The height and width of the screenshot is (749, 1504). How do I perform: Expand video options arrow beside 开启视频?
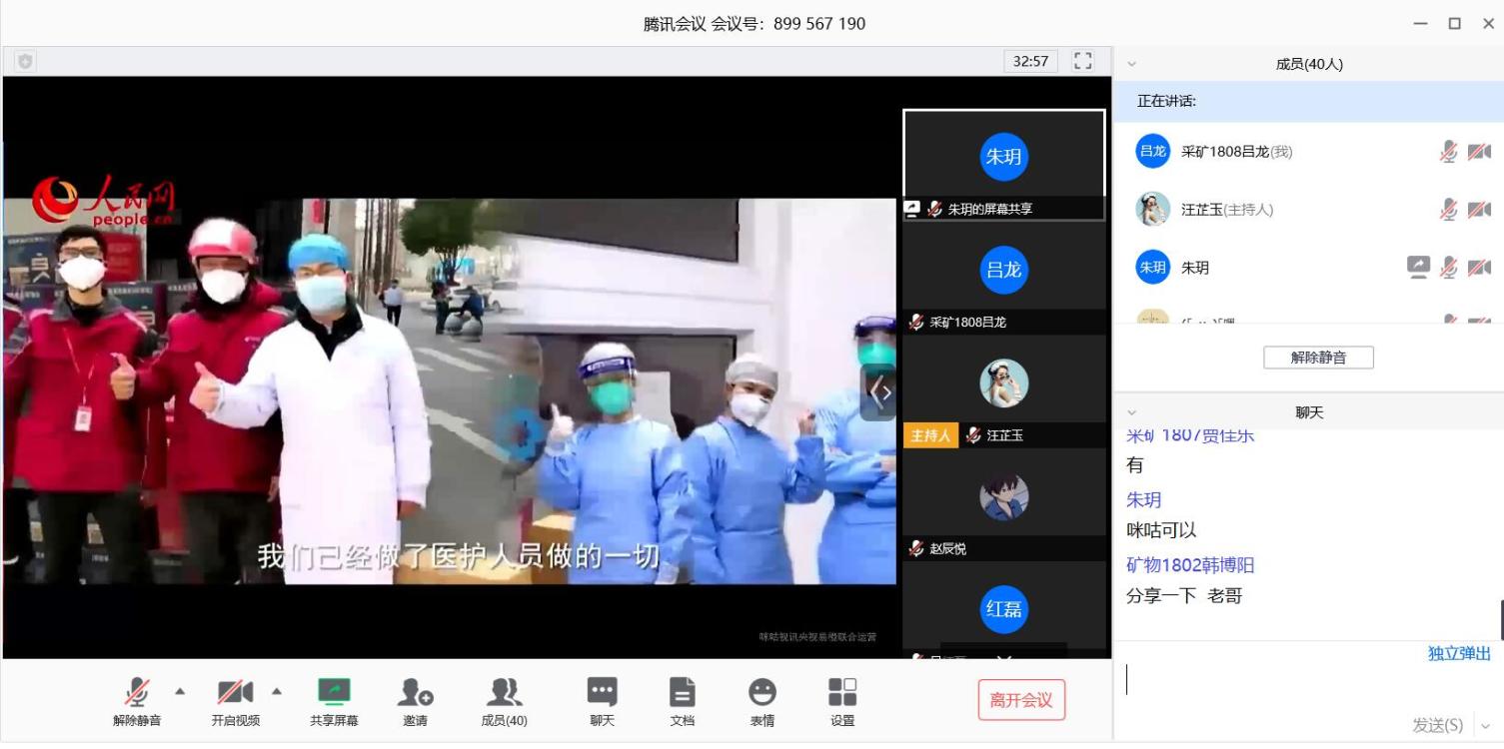[277, 691]
